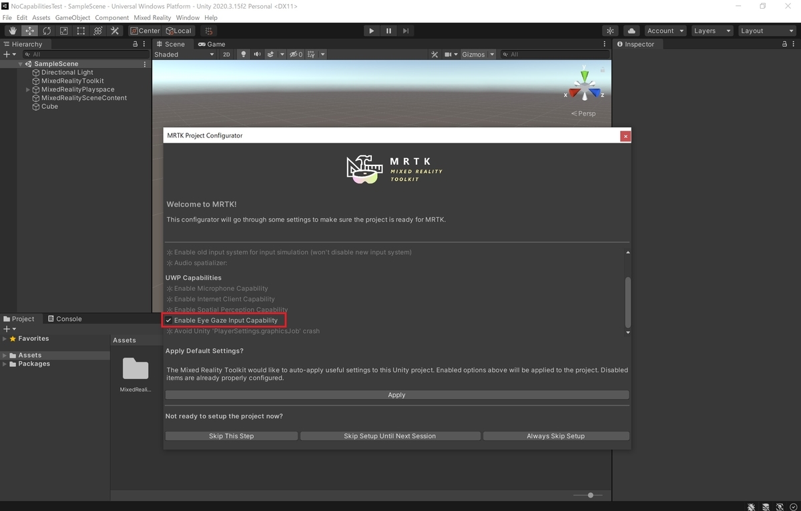Toggle Local/Global handle rotation
Screen dimensions: 801x511
(178, 31)
